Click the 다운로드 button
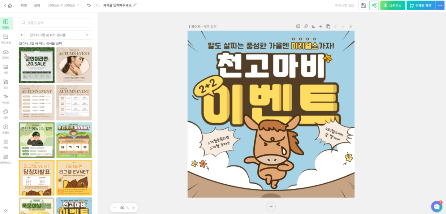 coord(393,5)
